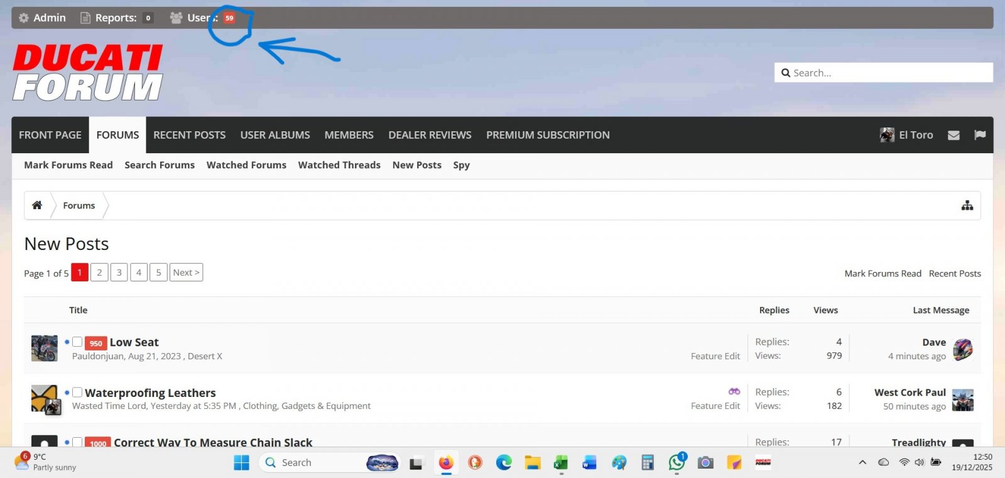The height and width of the screenshot is (478, 1005).
Task: Select the Waterproofing Leathers thread checkbox
Action: (77, 393)
